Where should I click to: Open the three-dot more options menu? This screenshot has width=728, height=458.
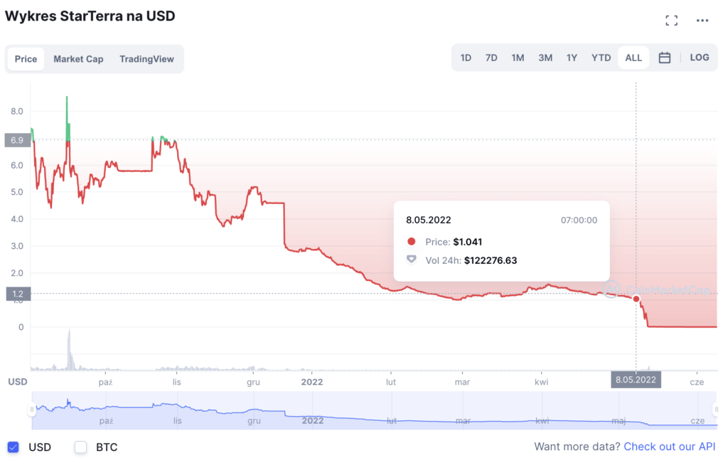[702, 20]
